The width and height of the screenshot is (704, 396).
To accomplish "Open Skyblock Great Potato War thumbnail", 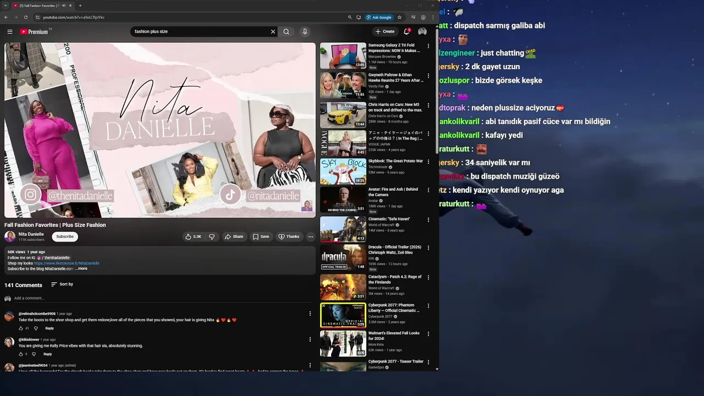I will point(343,172).
